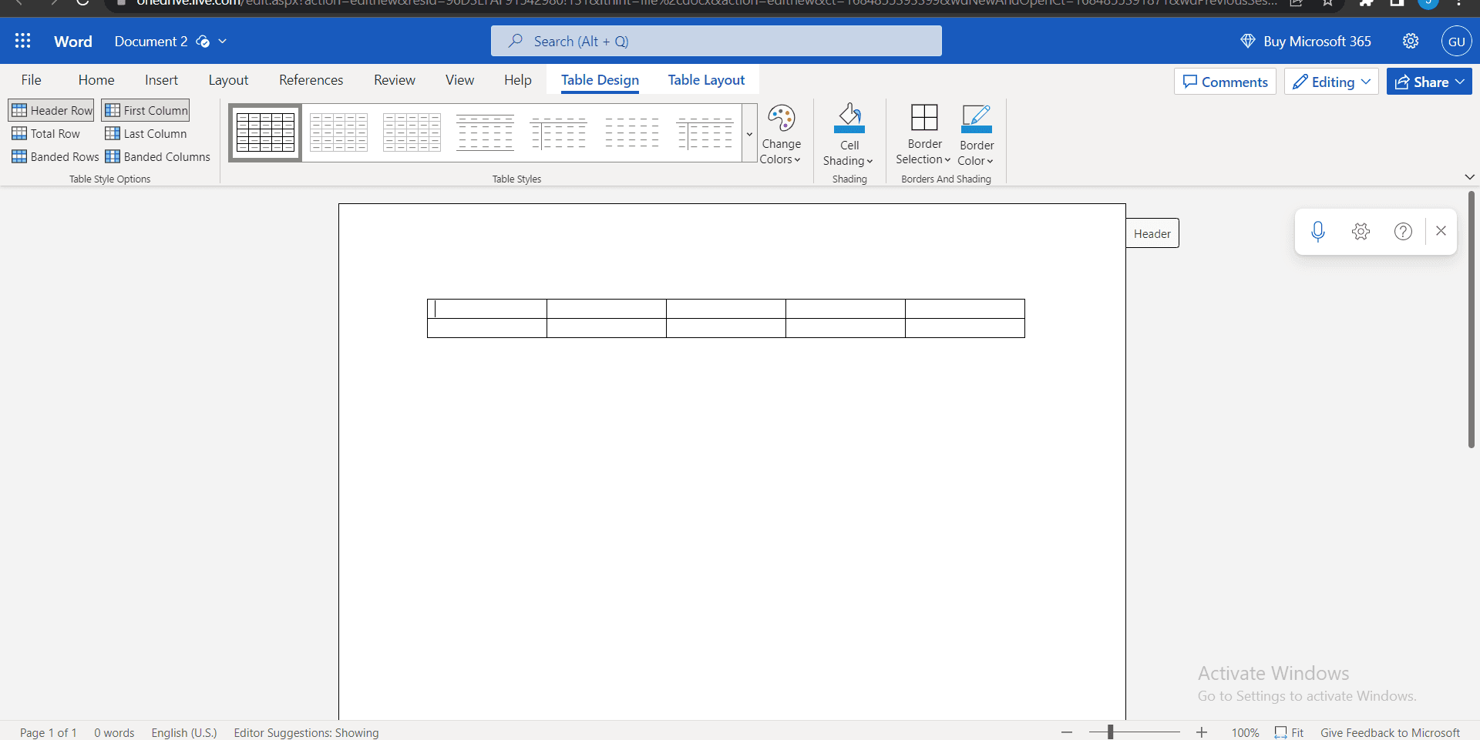Enable Banded Rows styling
The width and height of the screenshot is (1480, 740).
[55, 156]
